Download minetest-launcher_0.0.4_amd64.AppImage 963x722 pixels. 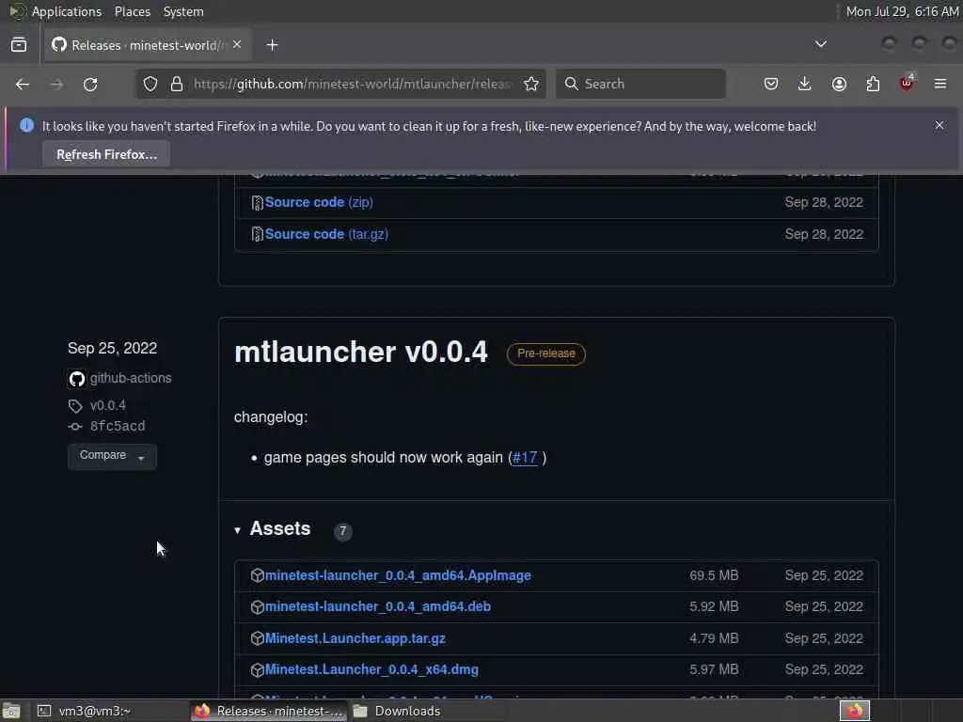(398, 576)
